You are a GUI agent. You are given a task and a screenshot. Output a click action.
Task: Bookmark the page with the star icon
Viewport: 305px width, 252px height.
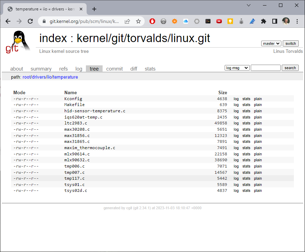tap(138, 21)
